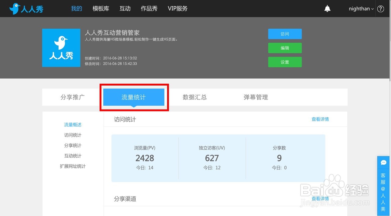The height and width of the screenshot is (216, 391).
Task: Click the 分享数 value 9
Action: point(279,158)
